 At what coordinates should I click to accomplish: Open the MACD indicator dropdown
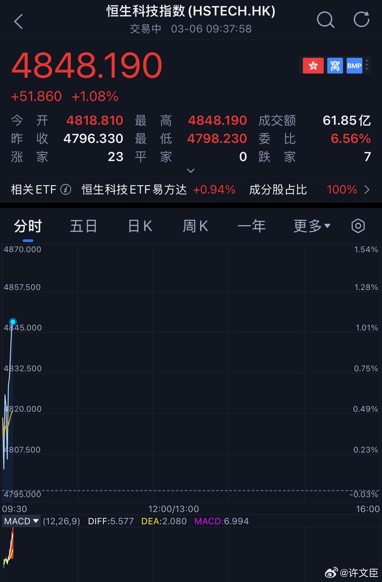click(21, 521)
